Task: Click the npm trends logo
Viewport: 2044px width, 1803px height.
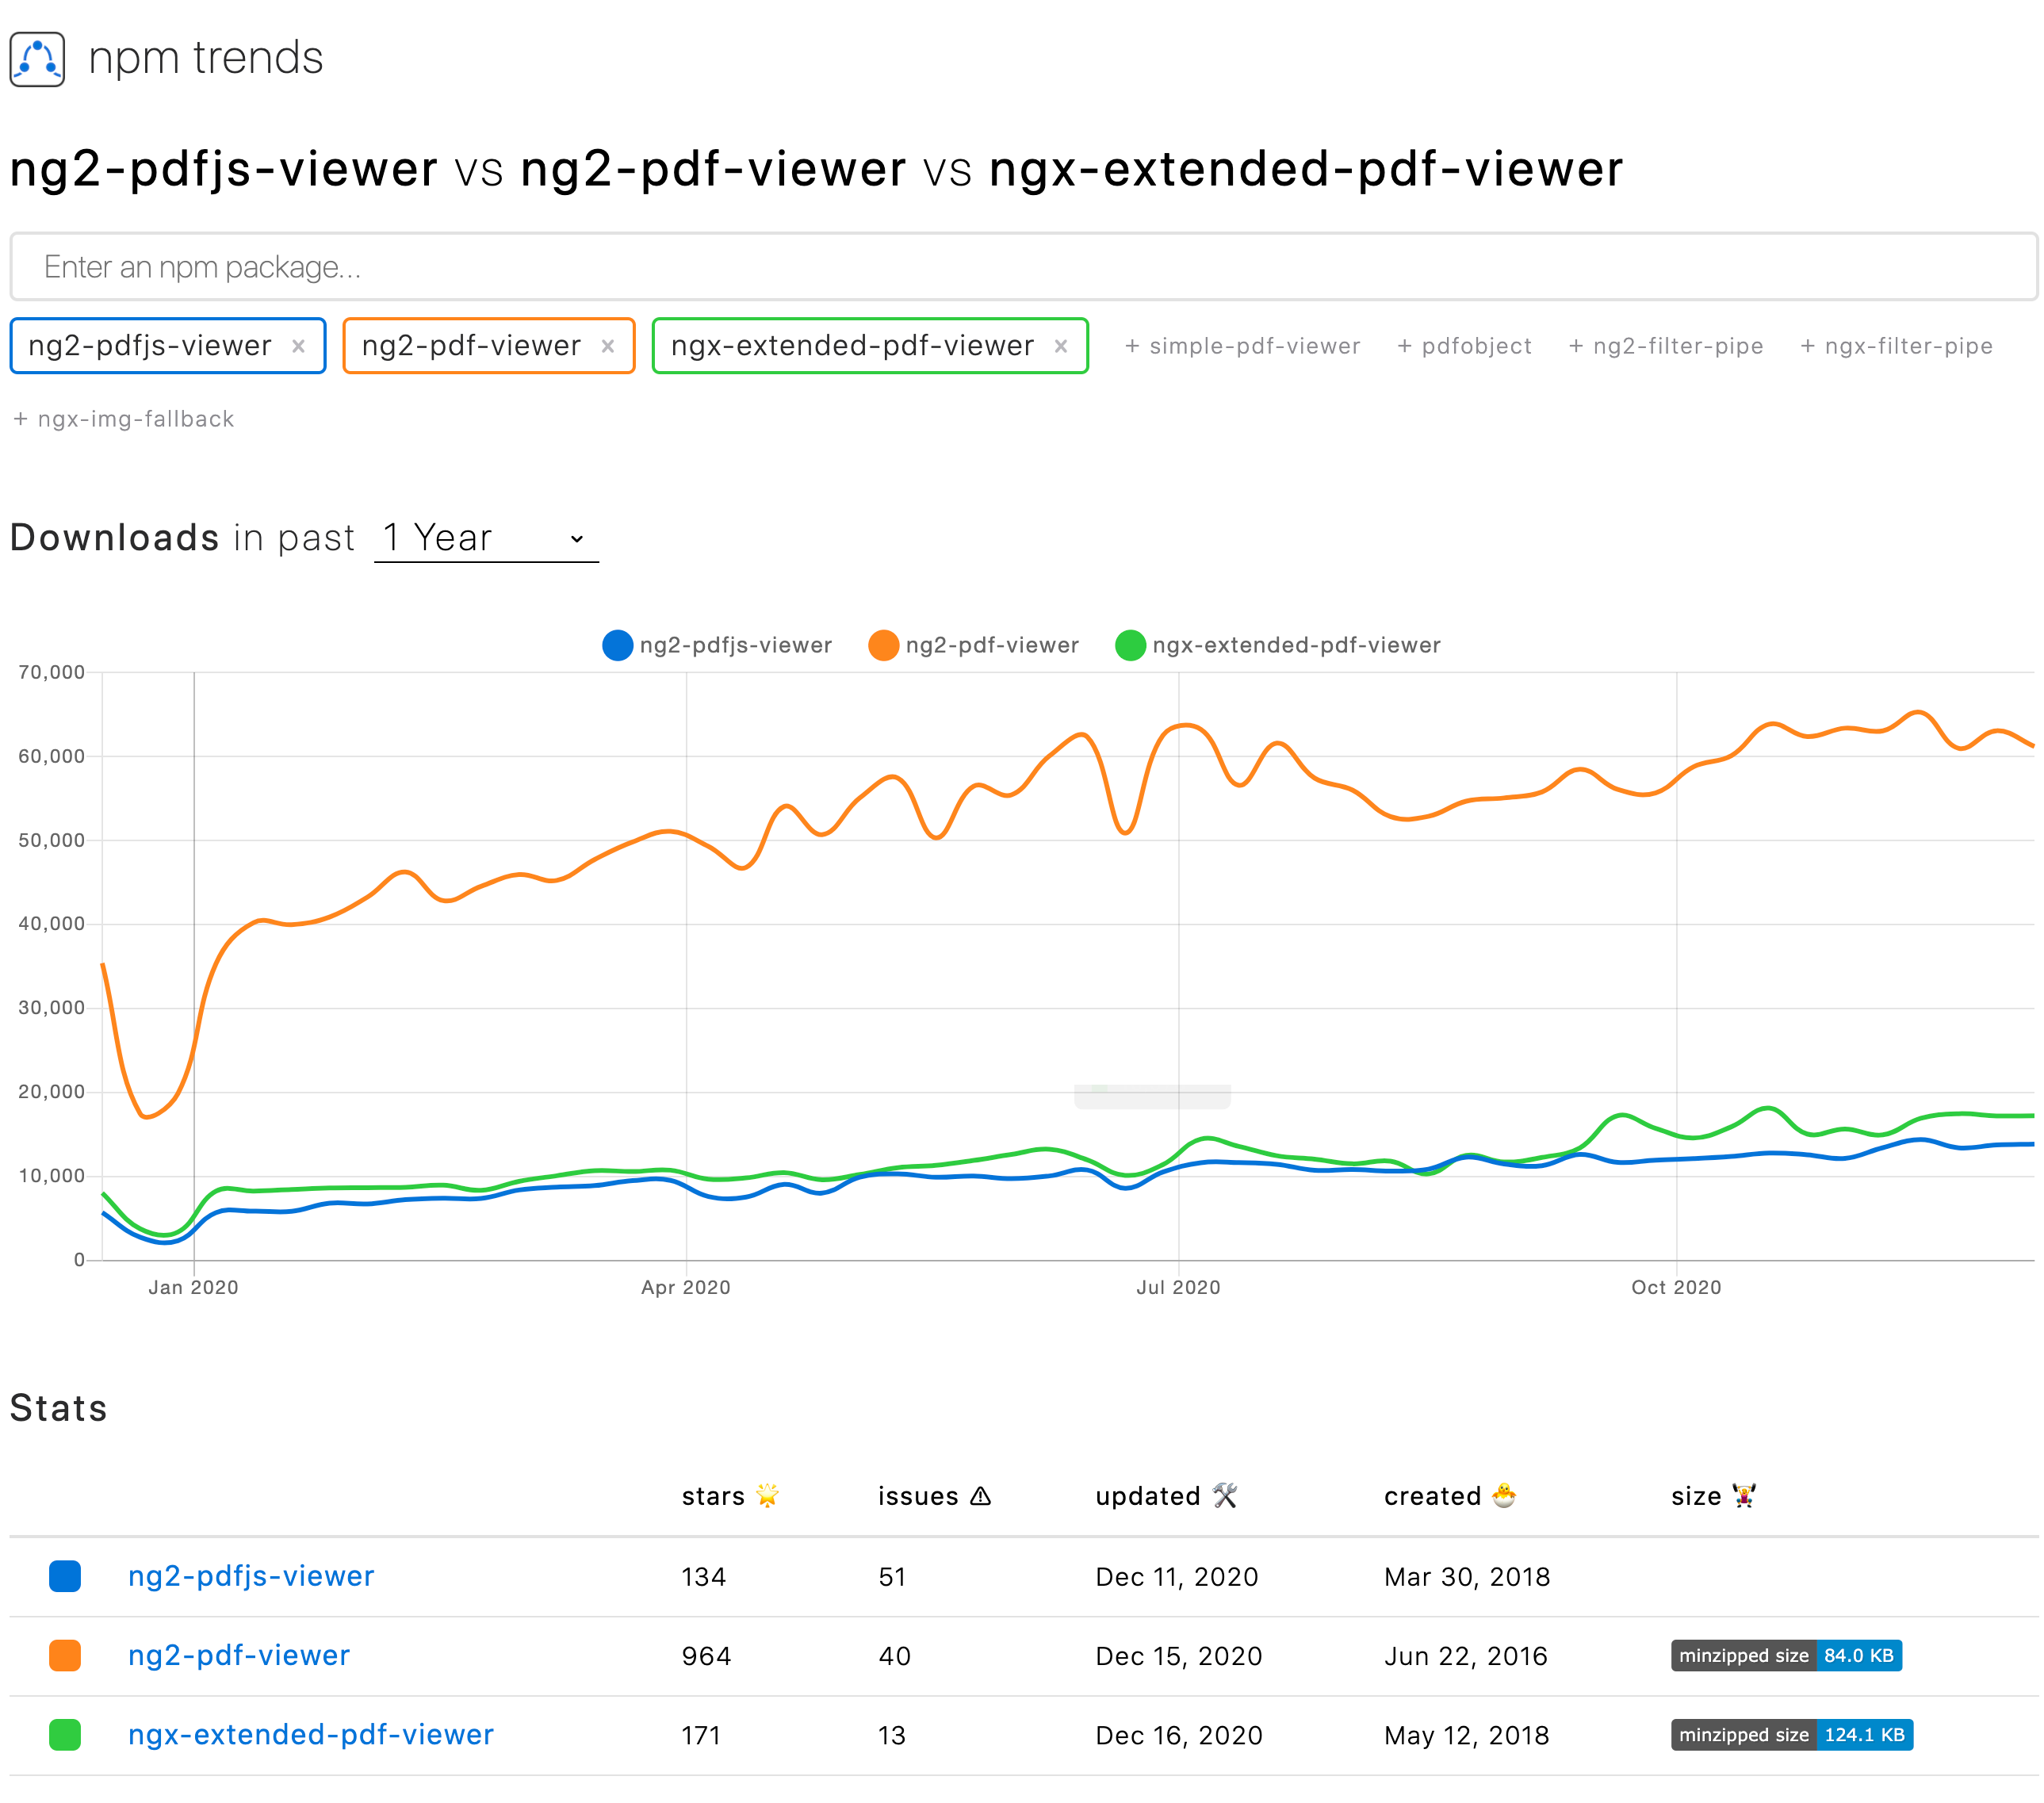Action: (x=37, y=58)
